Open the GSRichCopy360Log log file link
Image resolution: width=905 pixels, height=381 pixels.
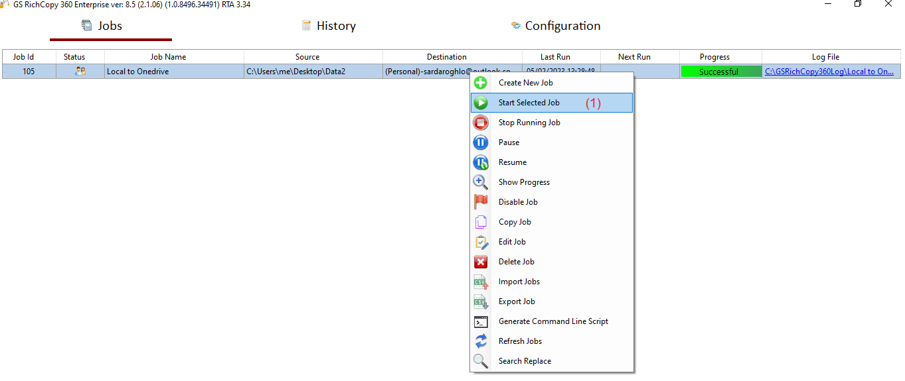pyautogui.click(x=829, y=72)
